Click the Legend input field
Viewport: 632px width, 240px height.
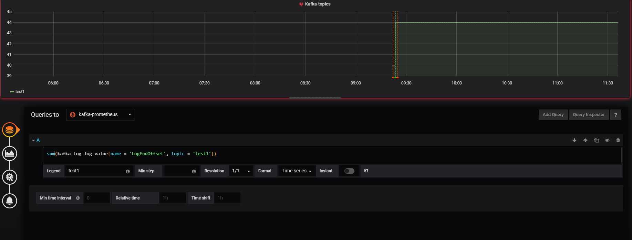(x=99, y=171)
